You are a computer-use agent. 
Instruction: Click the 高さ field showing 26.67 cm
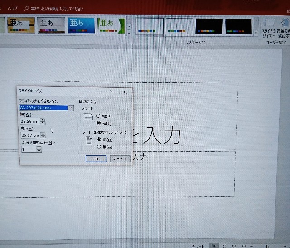click(31, 136)
